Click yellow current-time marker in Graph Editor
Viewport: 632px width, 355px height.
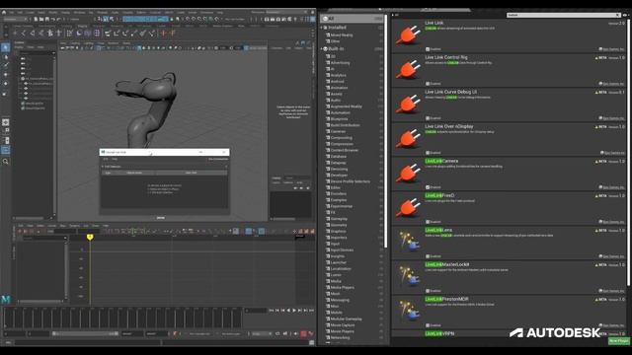90,237
